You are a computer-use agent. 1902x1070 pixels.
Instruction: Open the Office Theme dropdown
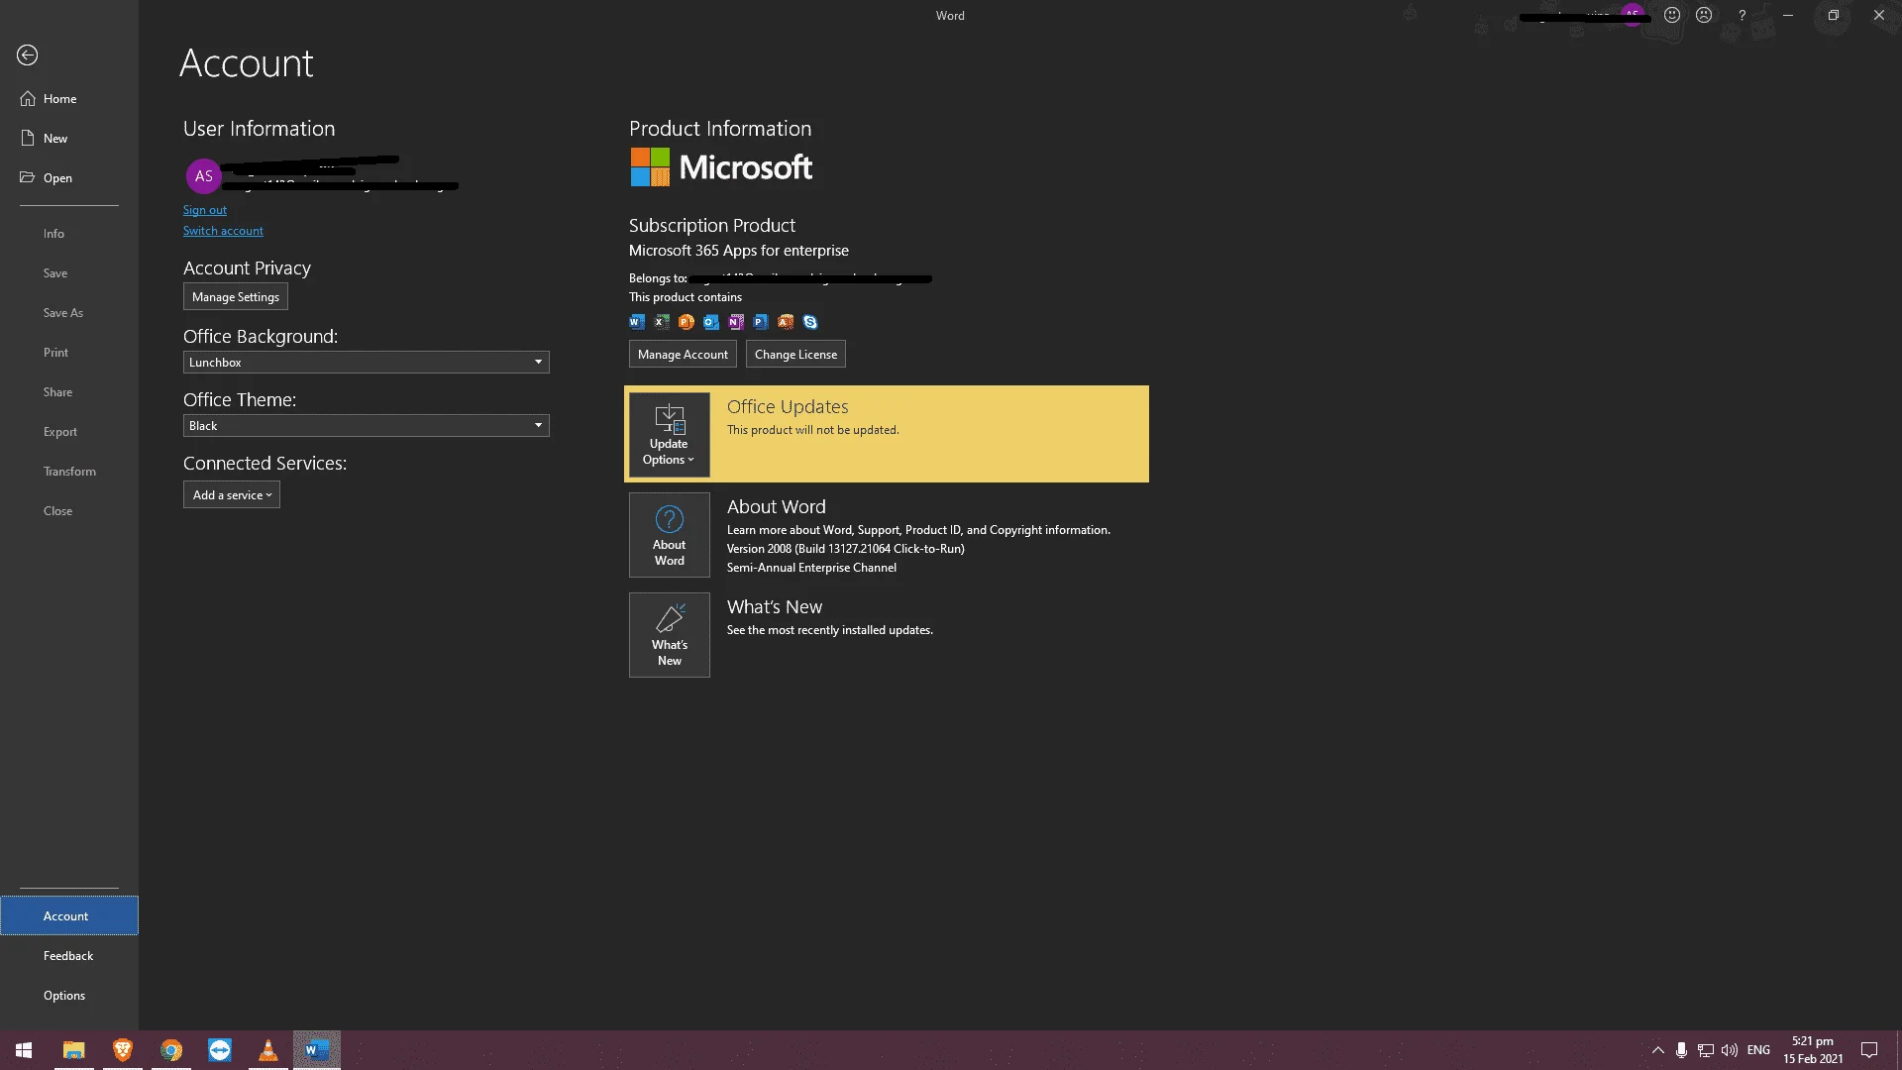tap(367, 426)
